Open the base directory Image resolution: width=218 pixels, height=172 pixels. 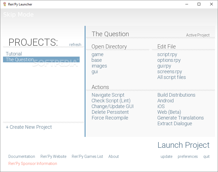point(96,60)
